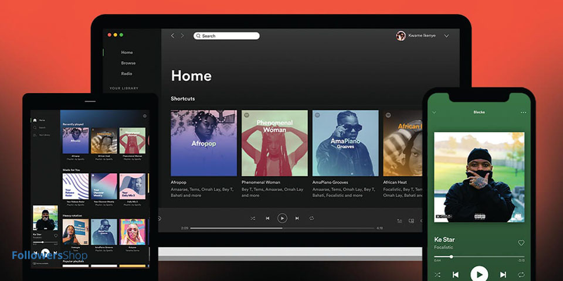Select Radio in the laptop sidebar
The image size is (563, 281).
(x=127, y=74)
